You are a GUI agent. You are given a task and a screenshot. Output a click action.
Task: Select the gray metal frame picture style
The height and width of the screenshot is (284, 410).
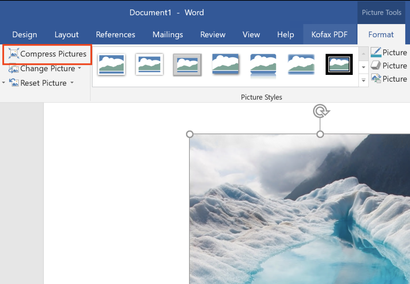point(187,64)
